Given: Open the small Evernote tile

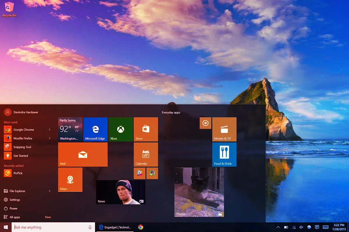Looking at the screenshot, I should [152, 173].
